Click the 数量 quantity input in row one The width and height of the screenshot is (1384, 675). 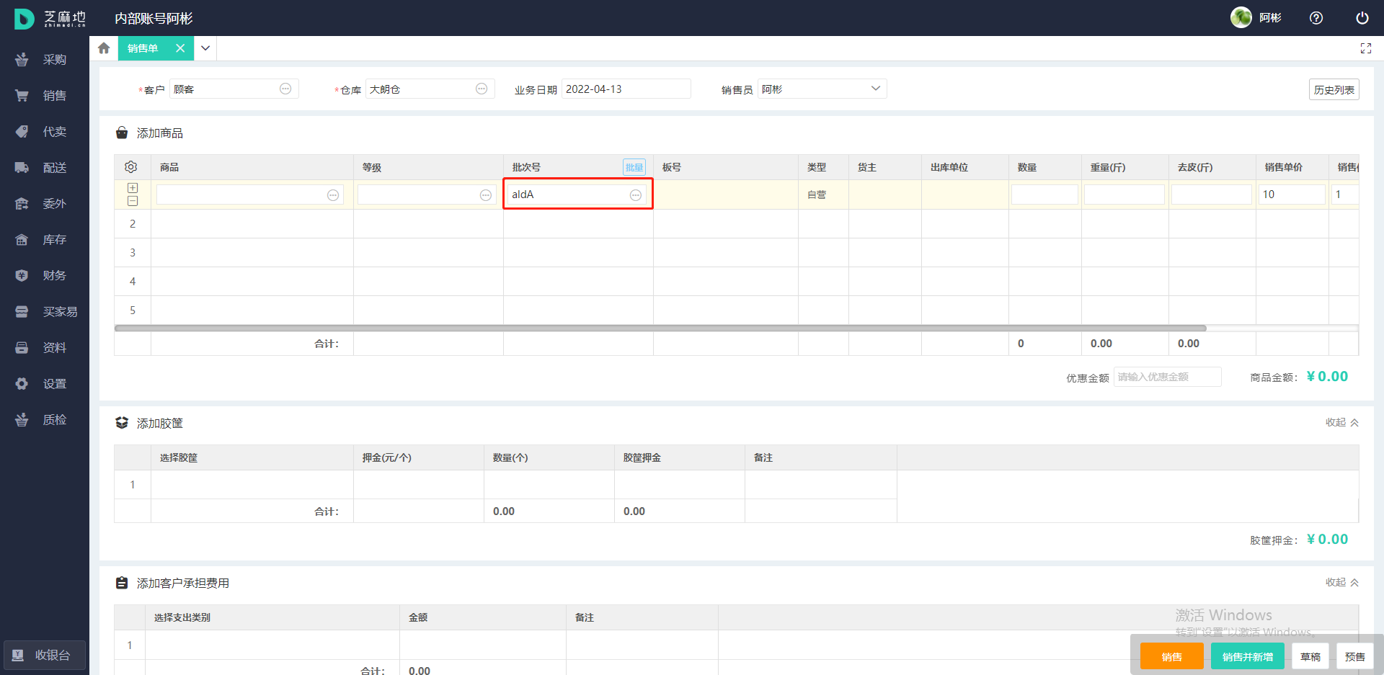pos(1044,195)
